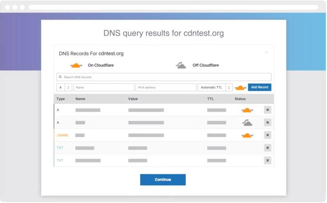Click the 'DNS Records For cdntest.org' heading
The width and height of the screenshot is (327, 203).
91,54
